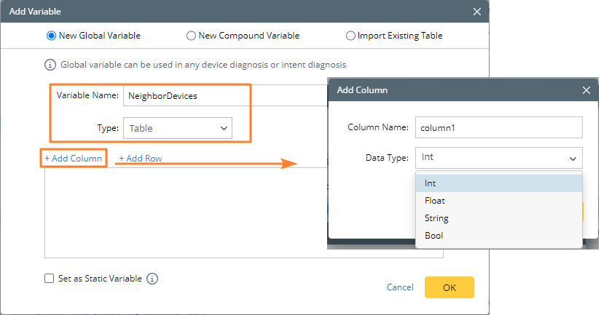Close the Add Variable dialog
The image size is (601, 315).
[477, 12]
